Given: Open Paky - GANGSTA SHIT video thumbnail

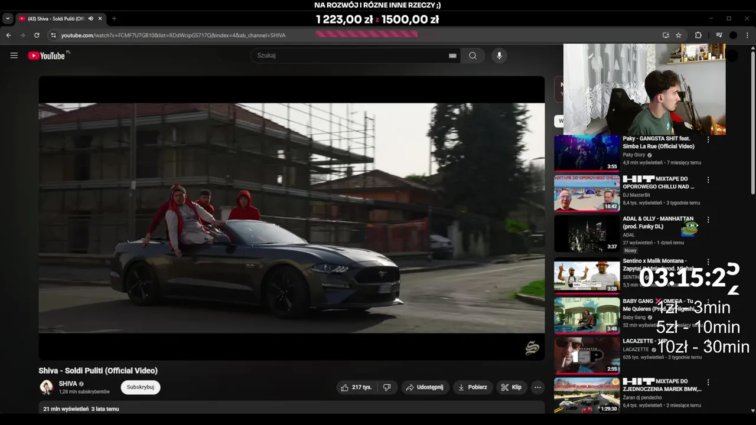Looking at the screenshot, I should (586, 153).
